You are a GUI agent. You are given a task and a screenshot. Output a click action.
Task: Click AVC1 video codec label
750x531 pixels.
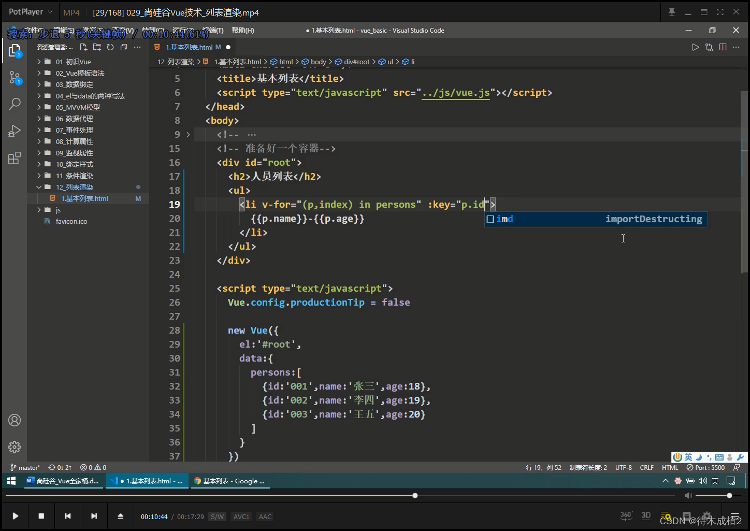click(x=241, y=516)
